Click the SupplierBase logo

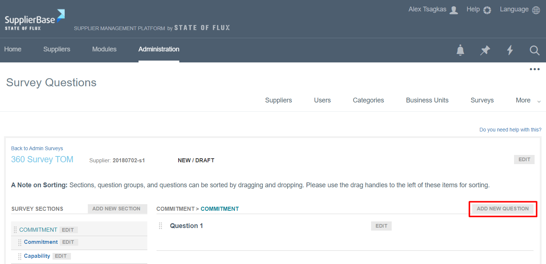point(35,20)
